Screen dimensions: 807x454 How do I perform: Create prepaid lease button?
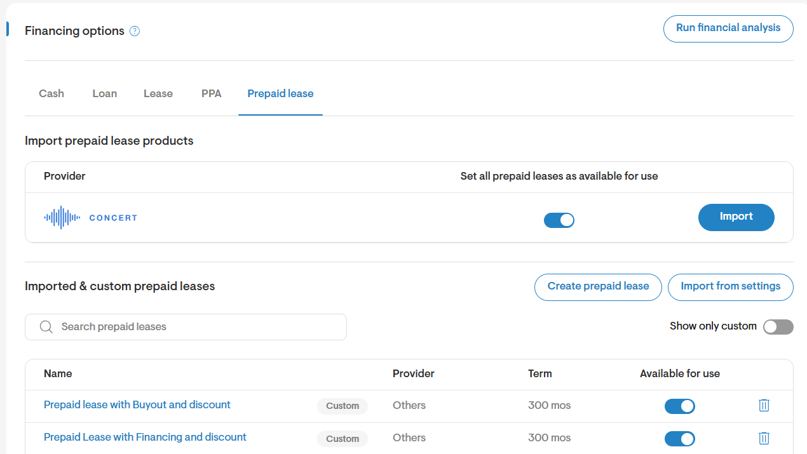coord(598,287)
